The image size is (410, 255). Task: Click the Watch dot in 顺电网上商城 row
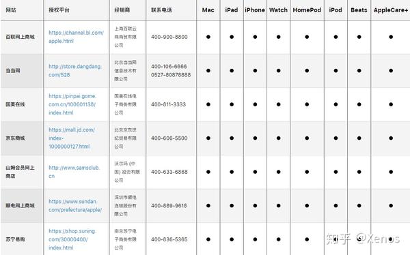pyautogui.click(x=279, y=206)
